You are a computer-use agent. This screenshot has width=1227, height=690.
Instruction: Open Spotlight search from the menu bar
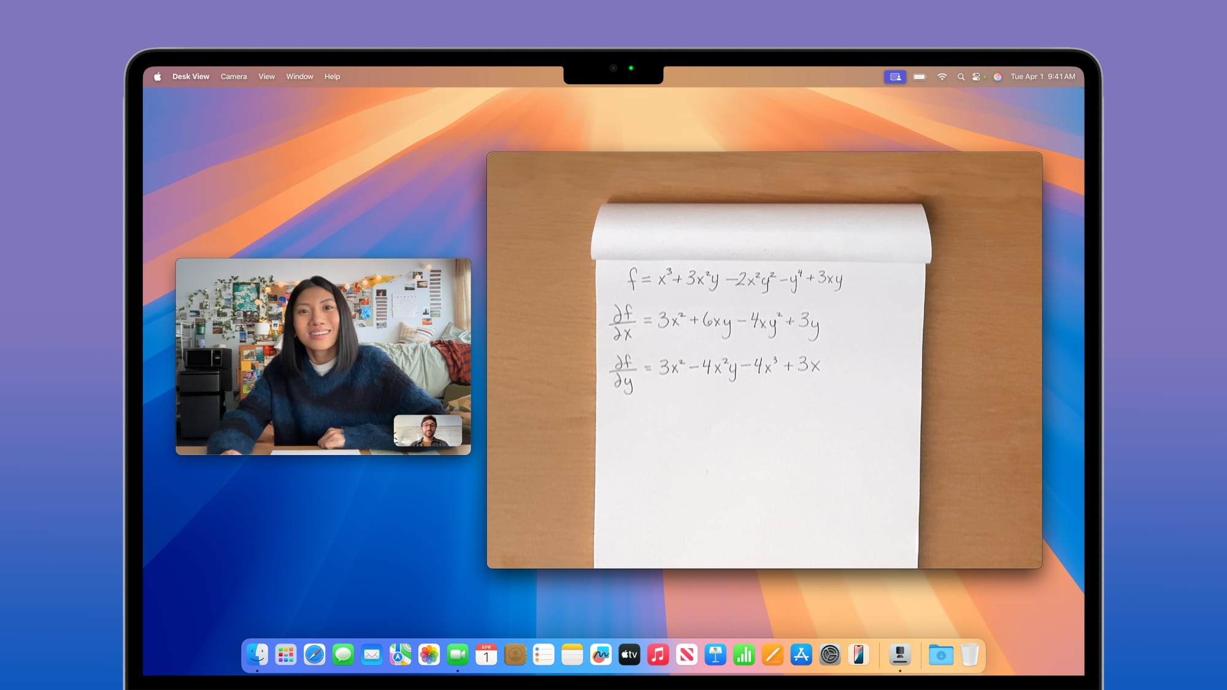point(960,77)
